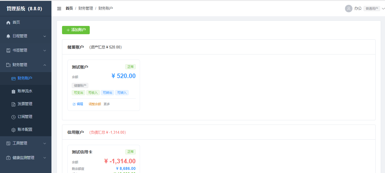
Task: Click the 正常 status tag on 测试账户
Action: click(130, 67)
